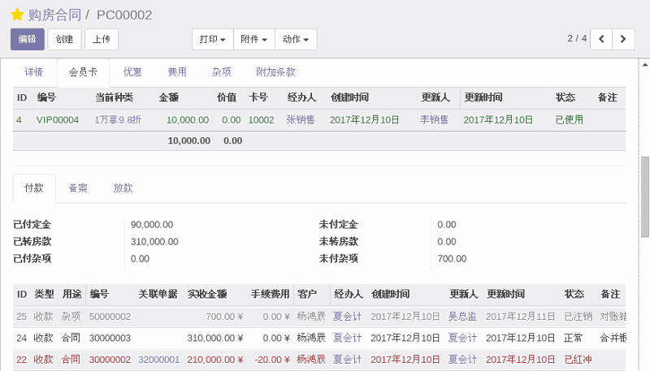Screen dimensions: 650x371
Task: Click the 创建 button
Action: coord(65,39)
